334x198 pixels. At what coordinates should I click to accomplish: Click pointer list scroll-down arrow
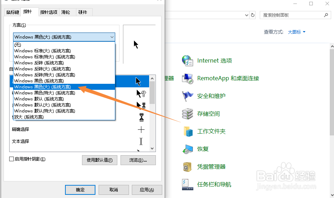coord(152,148)
